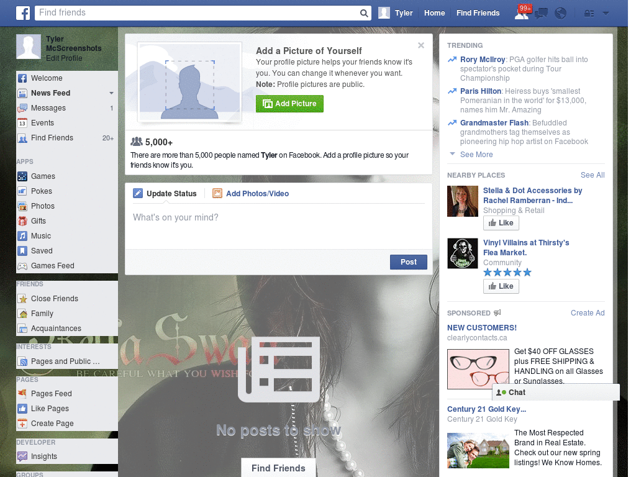Click the blue Post button
Screen dimensions: 636x477
pyautogui.click(x=409, y=262)
